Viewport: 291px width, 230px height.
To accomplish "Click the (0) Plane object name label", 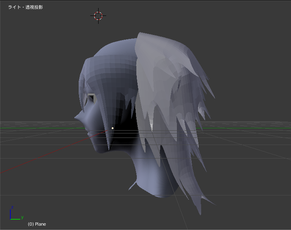I will 37,224.
